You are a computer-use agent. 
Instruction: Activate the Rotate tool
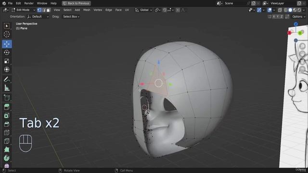(x=7, y=52)
